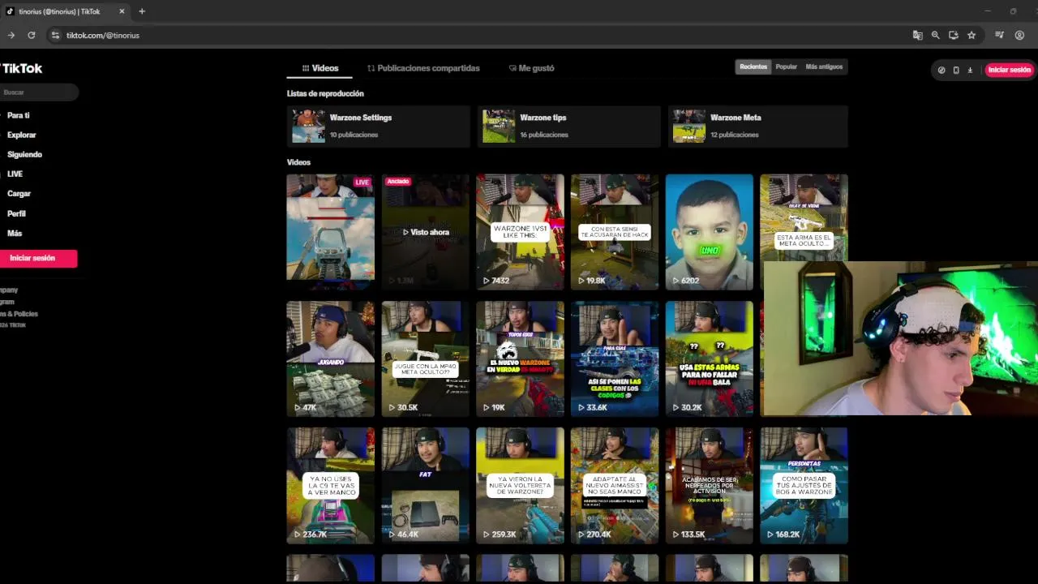The image size is (1038, 584).
Task: Open the 'Jugué con la MP40' video
Action: tap(425, 359)
